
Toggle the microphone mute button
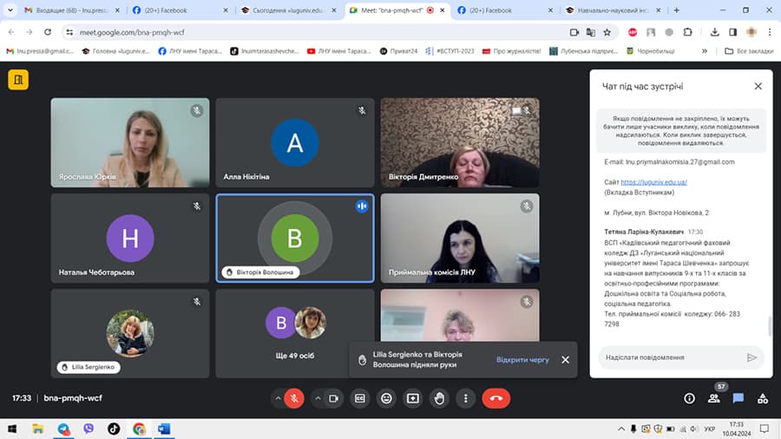[x=294, y=398]
